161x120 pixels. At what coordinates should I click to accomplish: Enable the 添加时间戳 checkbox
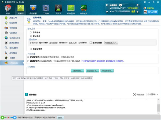[x=91, y=43]
